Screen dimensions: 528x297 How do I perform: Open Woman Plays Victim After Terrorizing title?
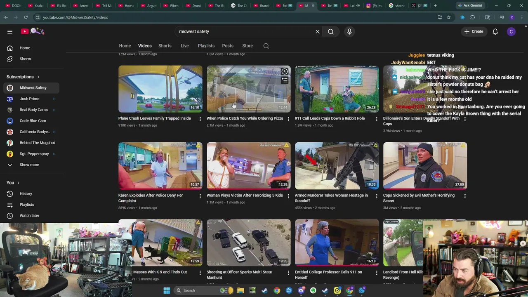[245, 196]
